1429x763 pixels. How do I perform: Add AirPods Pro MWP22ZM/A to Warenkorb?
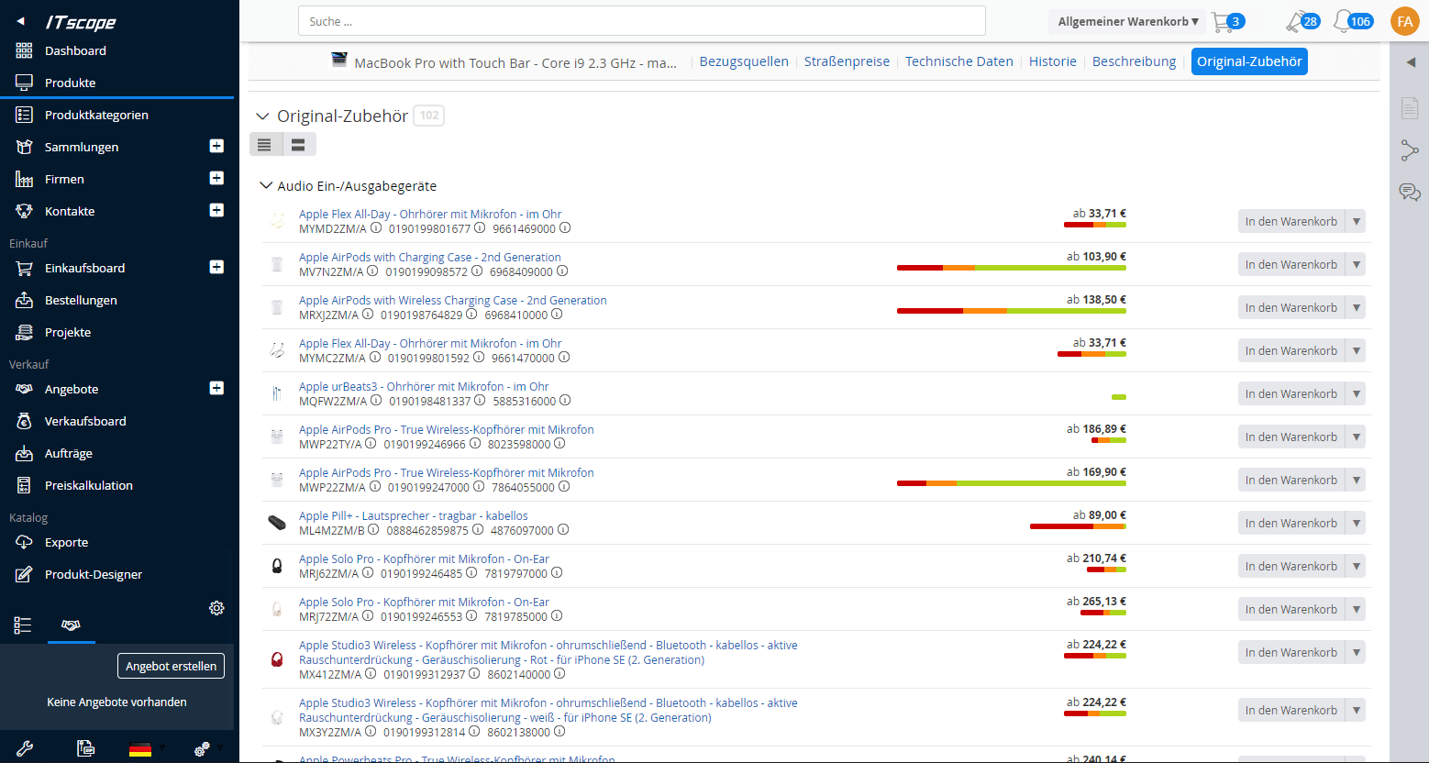[1291, 480]
